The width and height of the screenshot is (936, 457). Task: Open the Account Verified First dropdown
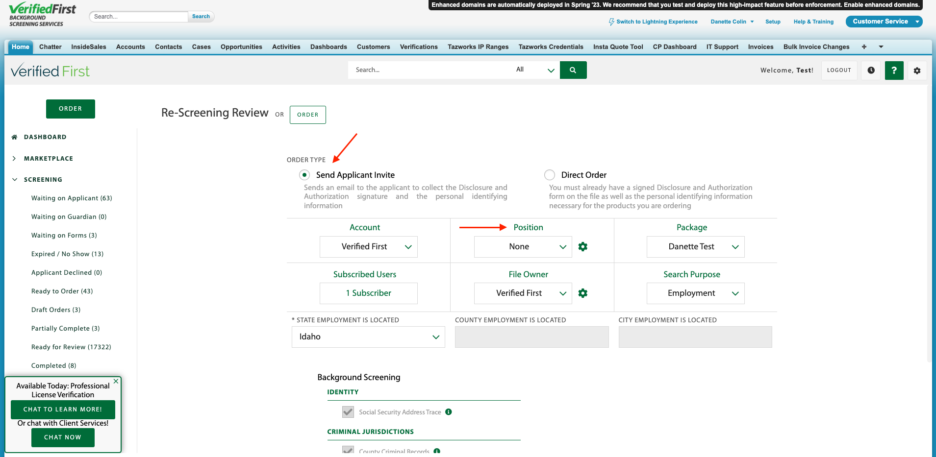[x=369, y=247]
